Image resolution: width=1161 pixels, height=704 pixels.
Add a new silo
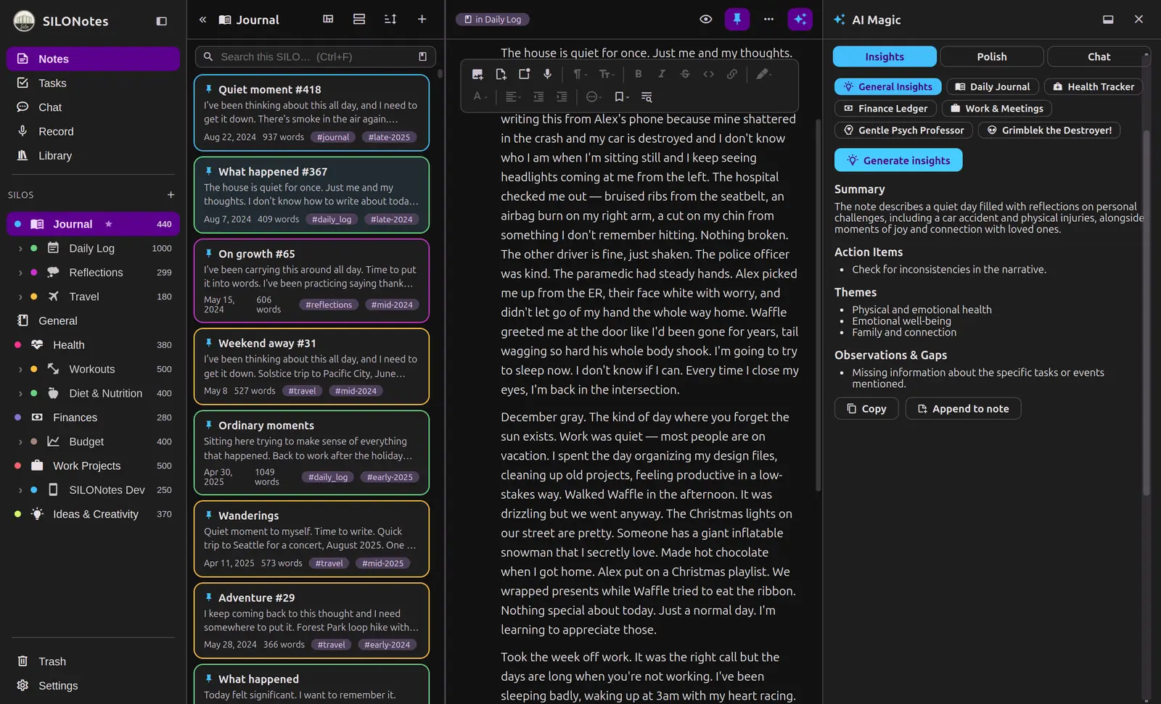pyautogui.click(x=171, y=194)
